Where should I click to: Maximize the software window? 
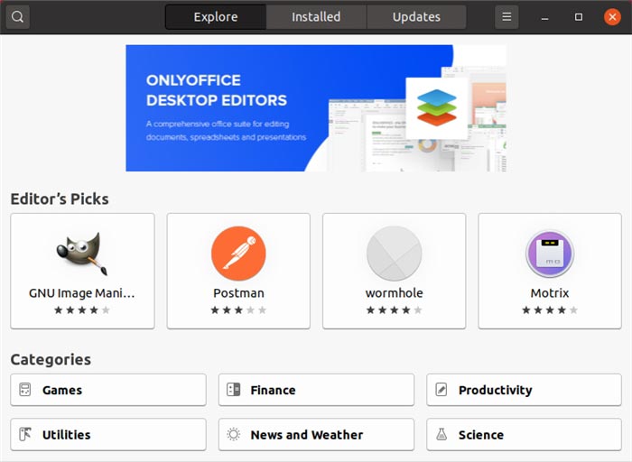[x=579, y=17]
